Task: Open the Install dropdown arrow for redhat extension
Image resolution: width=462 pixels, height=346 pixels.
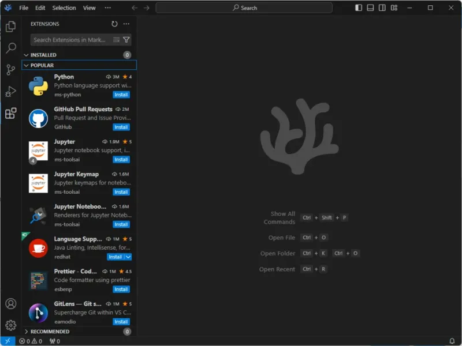Action: (x=128, y=257)
